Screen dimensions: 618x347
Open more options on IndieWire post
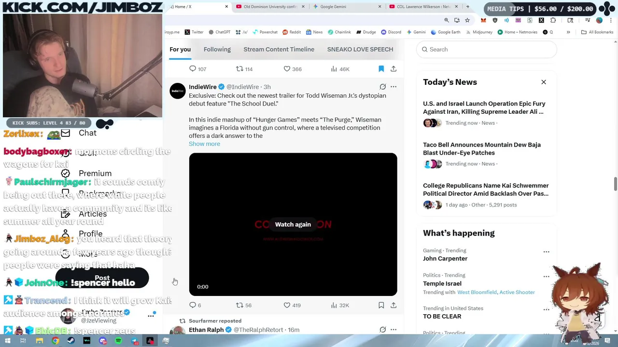click(393, 87)
